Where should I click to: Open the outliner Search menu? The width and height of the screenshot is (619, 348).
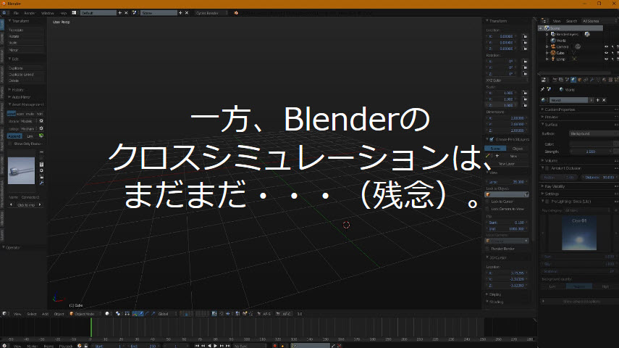pos(571,21)
